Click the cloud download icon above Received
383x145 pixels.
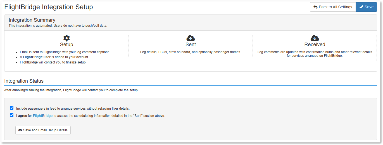pyautogui.click(x=315, y=38)
